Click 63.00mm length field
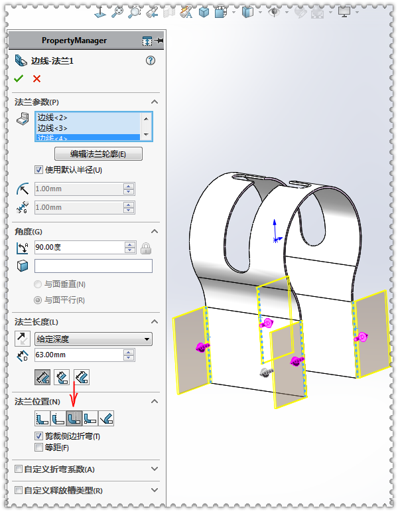The image size is (398, 512). click(79, 355)
